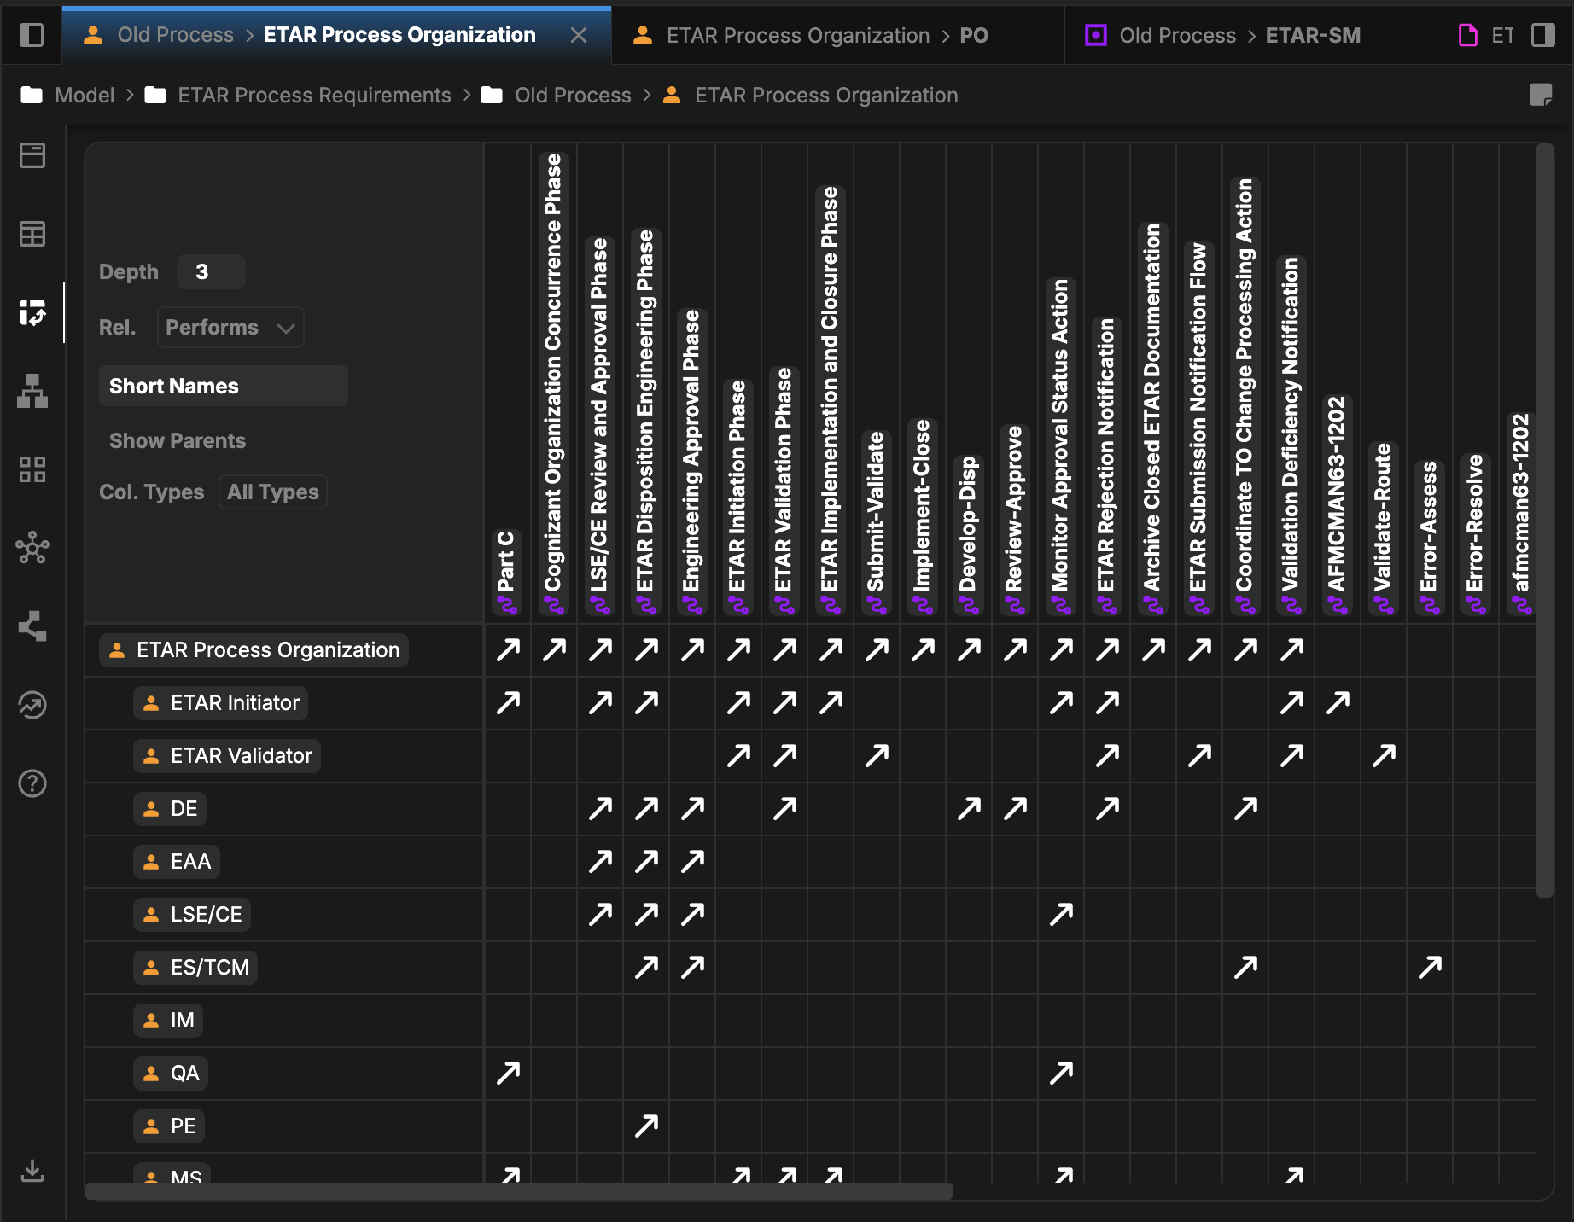The image size is (1574, 1222).
Task: Open the Col. Types All Types selector
Action: click(273, 492)
